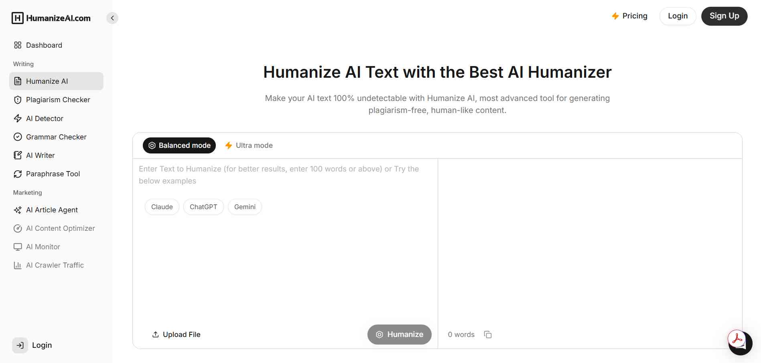Copy the output text
761x363 pixels.
[487, 334]
